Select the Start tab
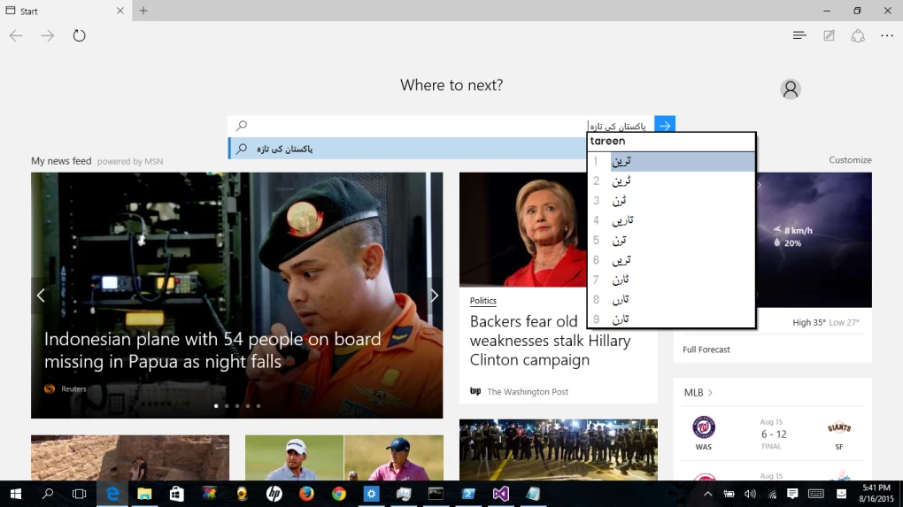Screen dimensions: 903x507 (x=62, y=11)
